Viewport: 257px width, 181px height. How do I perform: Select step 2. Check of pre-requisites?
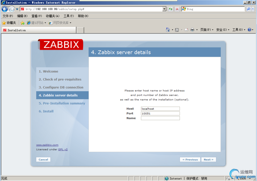coord(60,79)
